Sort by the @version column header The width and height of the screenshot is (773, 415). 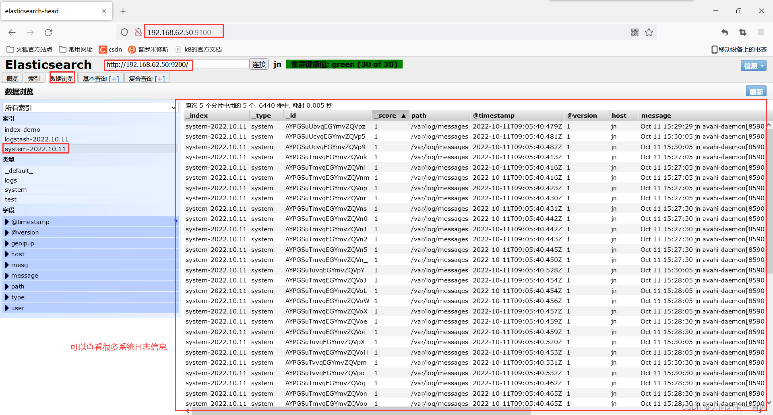click(587, 115)
